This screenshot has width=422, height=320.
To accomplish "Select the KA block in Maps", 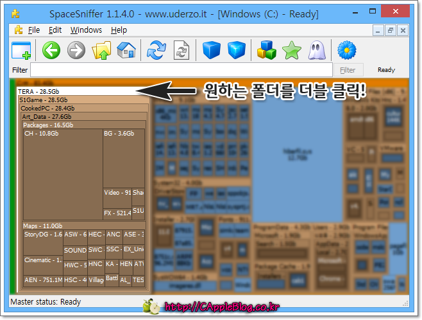I will coord(112,267).
